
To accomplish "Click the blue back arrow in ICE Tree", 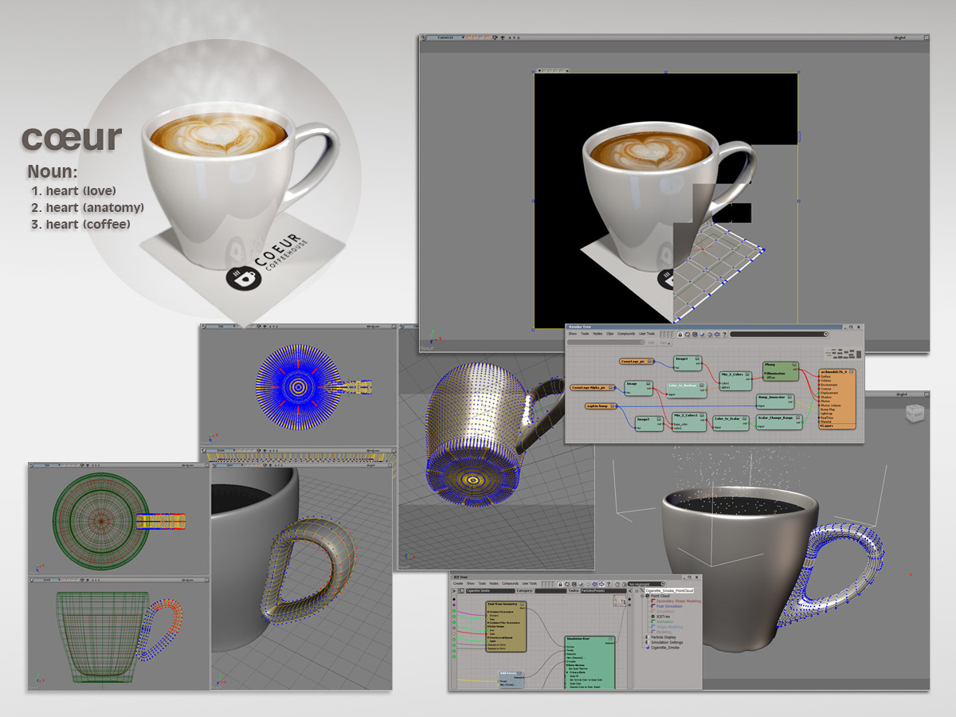I will pyautogui.click(x=594, y=584).
